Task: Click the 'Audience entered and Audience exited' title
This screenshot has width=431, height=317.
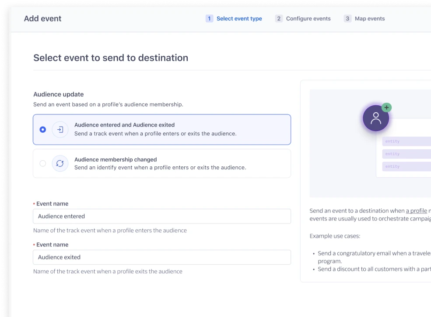Action: coord(124,125)
